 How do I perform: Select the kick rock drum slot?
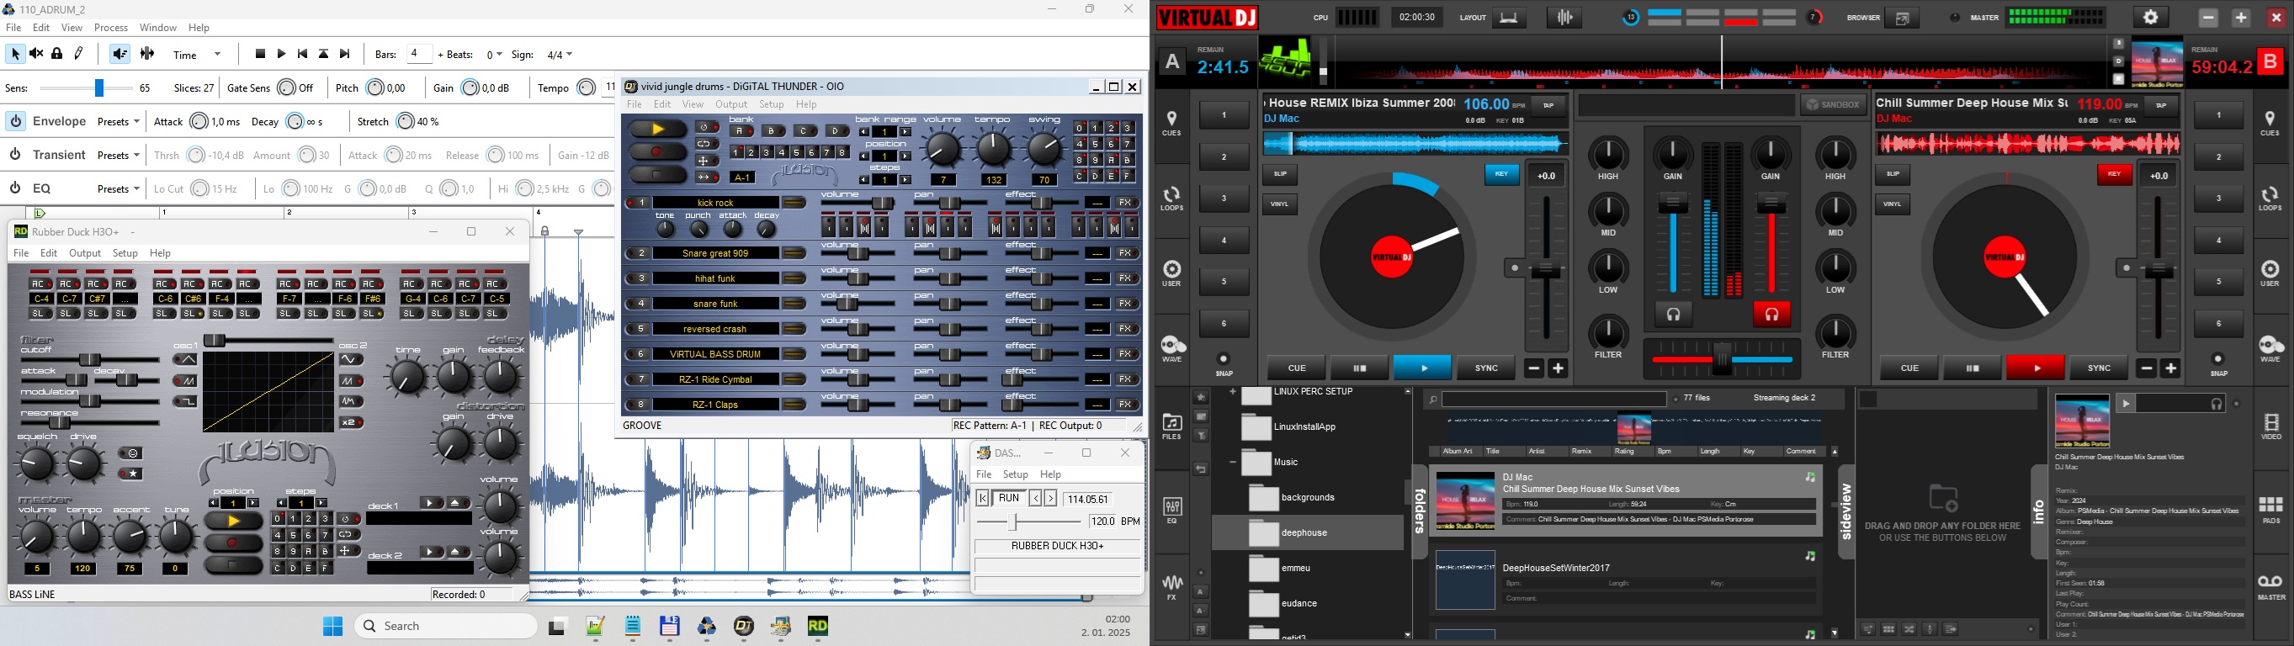point(715,203)
